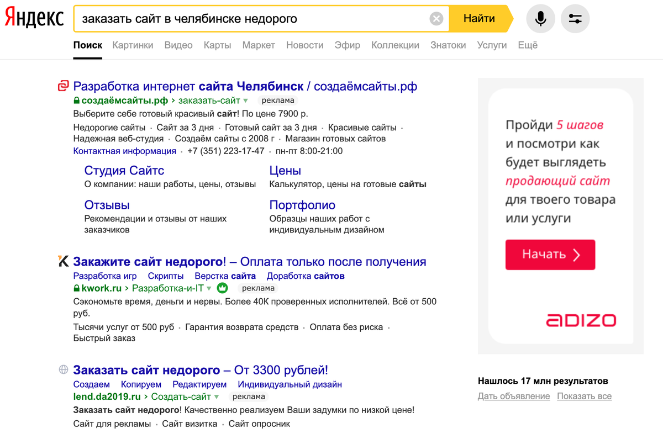Open the Закажите сайт недорого result
This screenshot has width=663, height=444.
pyautogui.click(x=250, y=262)
